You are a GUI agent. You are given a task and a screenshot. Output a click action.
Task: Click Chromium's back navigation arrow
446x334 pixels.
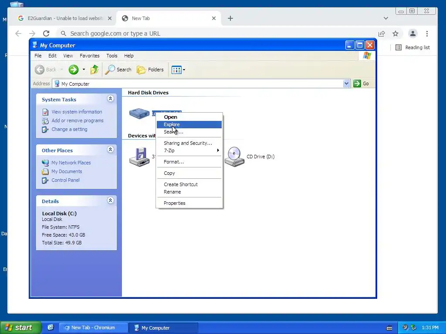18,33
